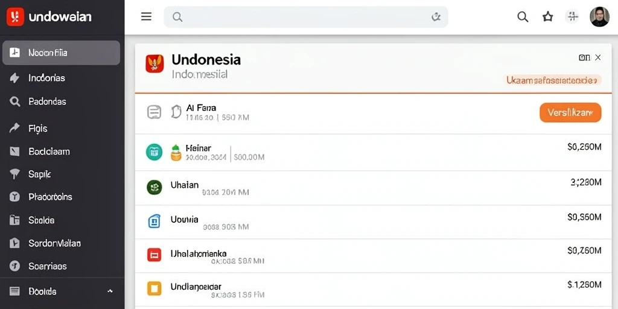Select the Uoawia entry name
This screenshot has width=618, height=309.
[184, 219]
